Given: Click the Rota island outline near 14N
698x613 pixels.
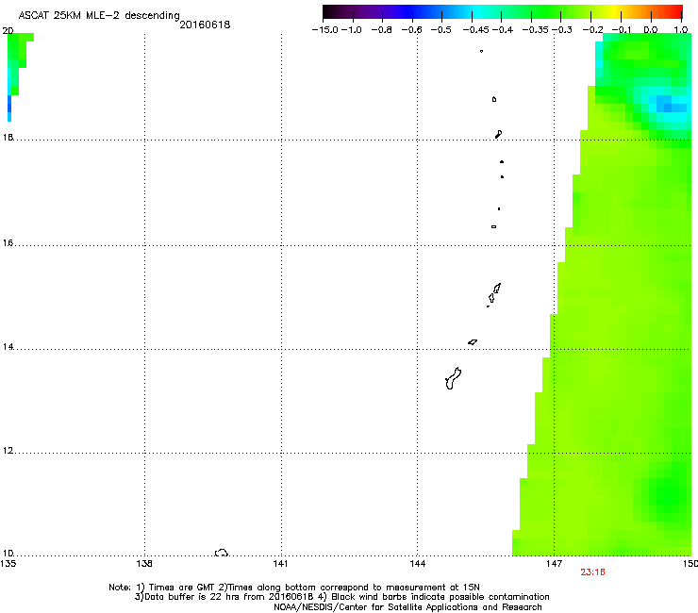Looking at the screenshot, I should pos(473,342).
